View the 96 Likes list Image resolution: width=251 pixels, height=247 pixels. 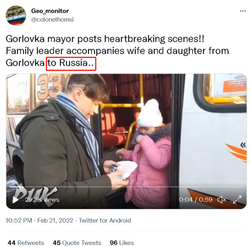click(x=122, y=243)
